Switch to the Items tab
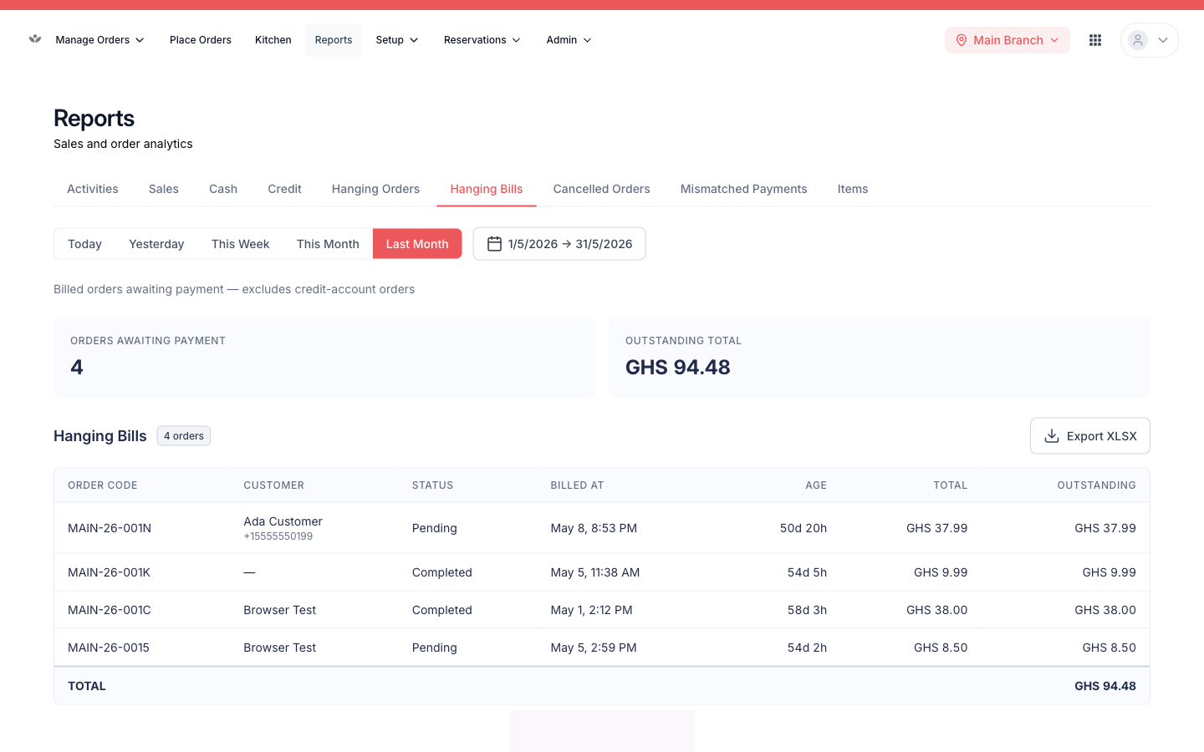Image resolution: width=1204 pixels, height=752 pixels. tap(853, 189)
